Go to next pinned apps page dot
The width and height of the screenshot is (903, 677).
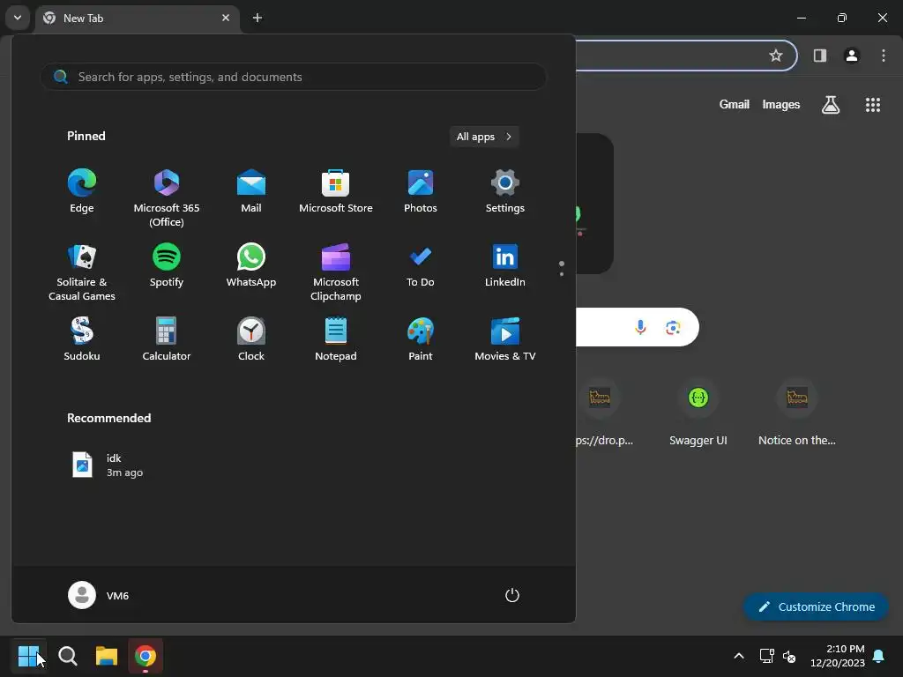[562, 274]
